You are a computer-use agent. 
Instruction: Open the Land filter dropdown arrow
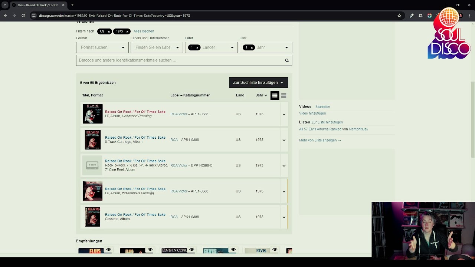click(x=232, y=47)
